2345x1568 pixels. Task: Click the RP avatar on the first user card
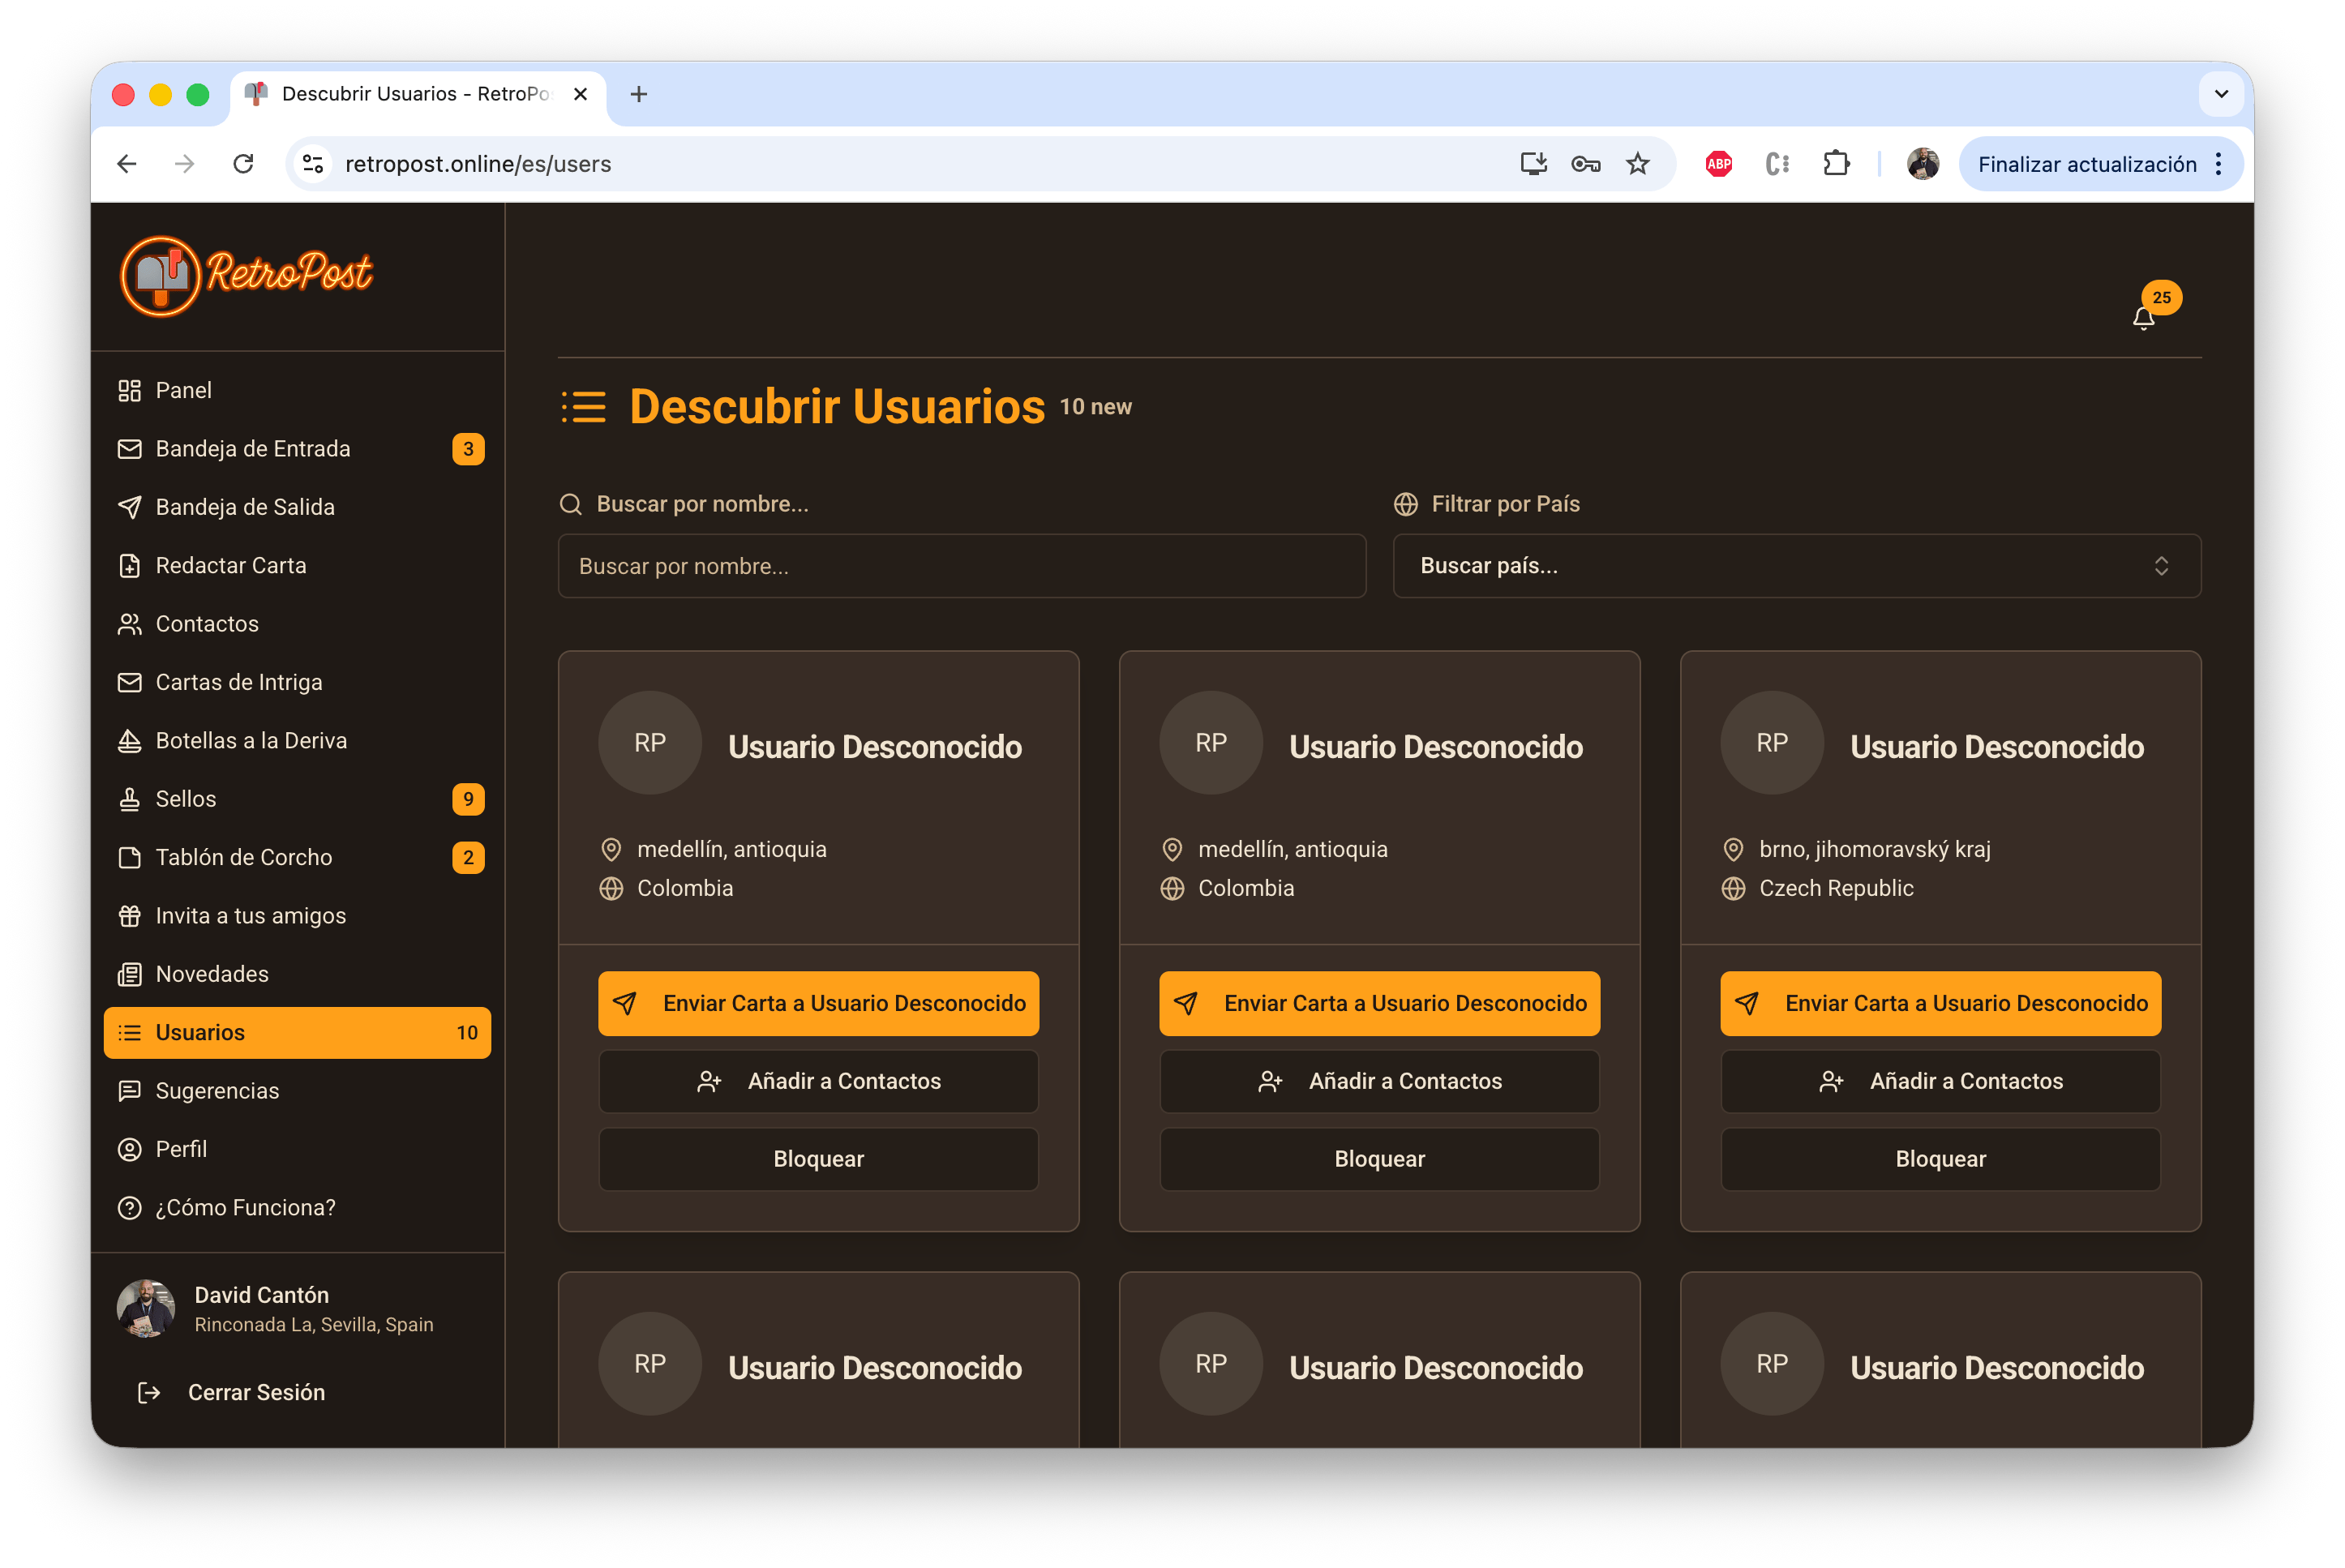coord(649,742)
